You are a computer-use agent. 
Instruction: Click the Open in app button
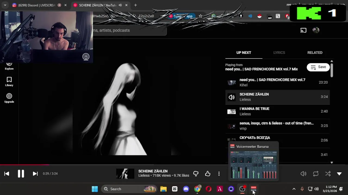pyautogui.click(x=181, y=16)
